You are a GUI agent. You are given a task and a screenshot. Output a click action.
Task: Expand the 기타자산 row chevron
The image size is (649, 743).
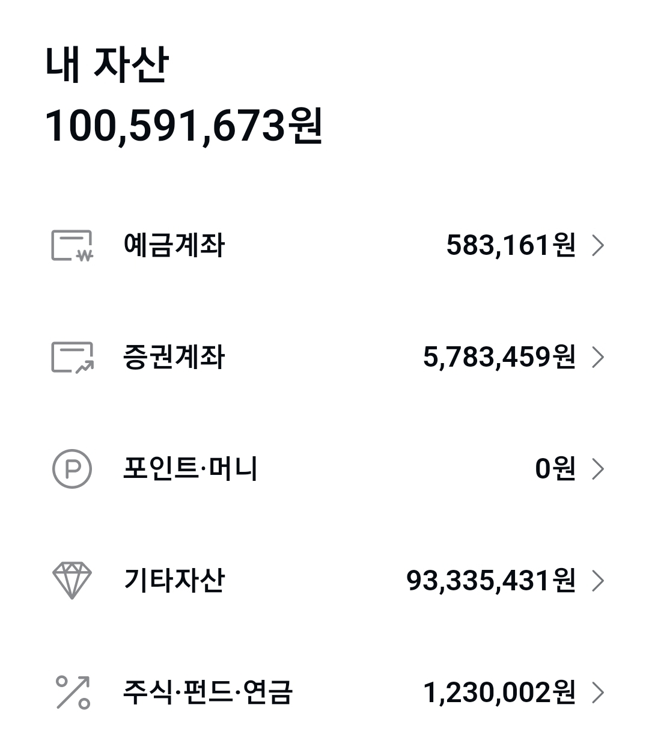point(597,581)
